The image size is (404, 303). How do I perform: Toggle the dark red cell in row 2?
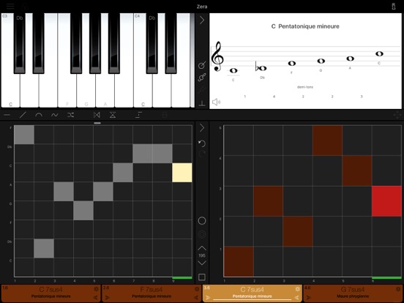pyautogui.click(x=298, y=231)
